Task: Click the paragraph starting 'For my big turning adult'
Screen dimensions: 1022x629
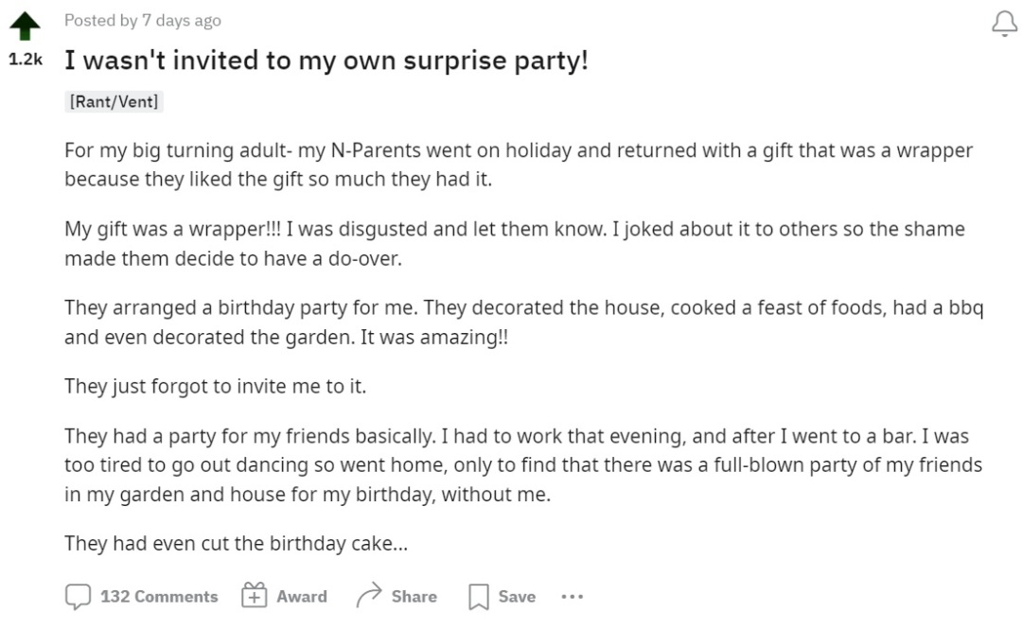Action: 518,164
